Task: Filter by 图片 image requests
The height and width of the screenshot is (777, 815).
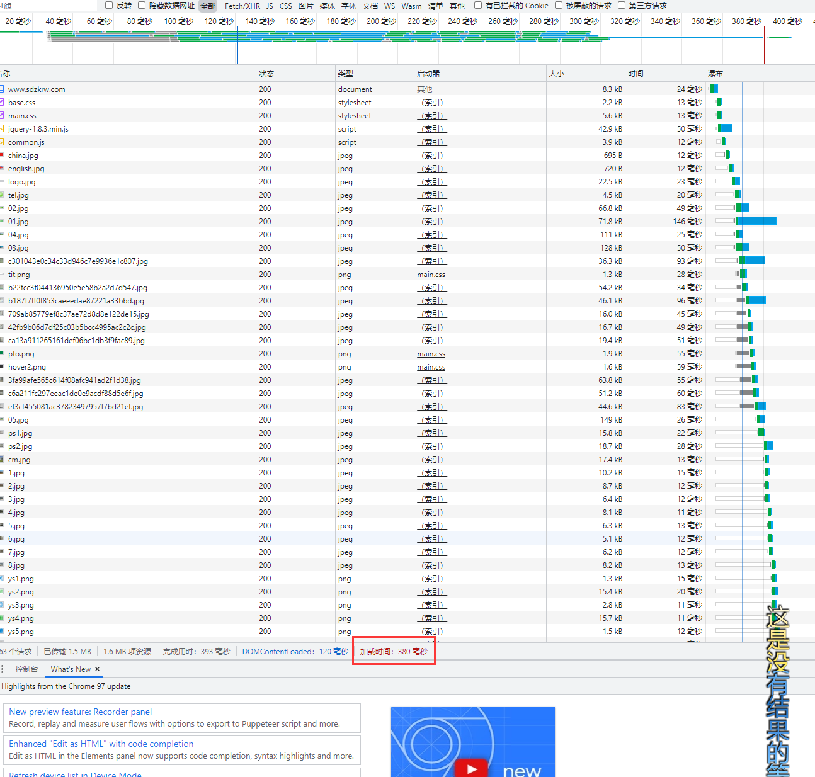Action: (x=306, y=6)
